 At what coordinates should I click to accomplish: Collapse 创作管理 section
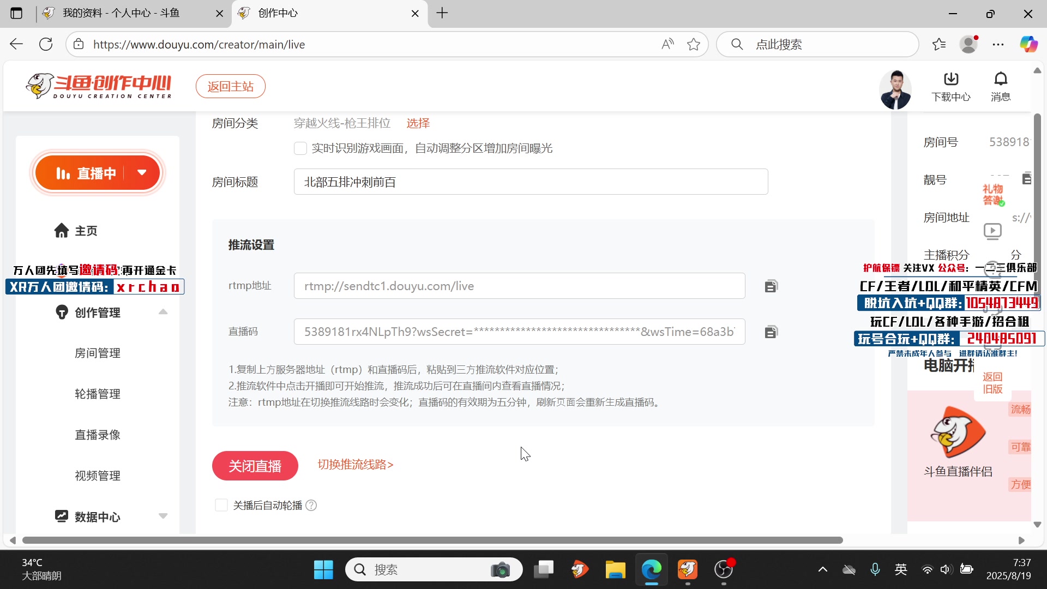[x=163, y=312]
